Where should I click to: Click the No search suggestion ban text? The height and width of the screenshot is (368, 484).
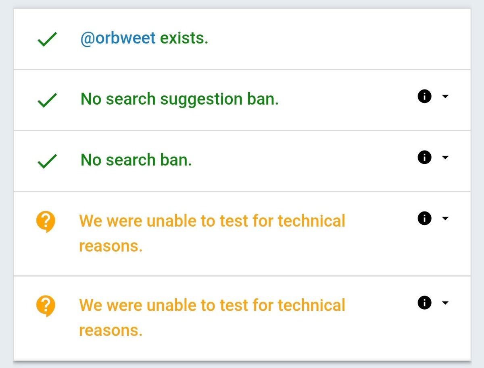click(180, 99)
